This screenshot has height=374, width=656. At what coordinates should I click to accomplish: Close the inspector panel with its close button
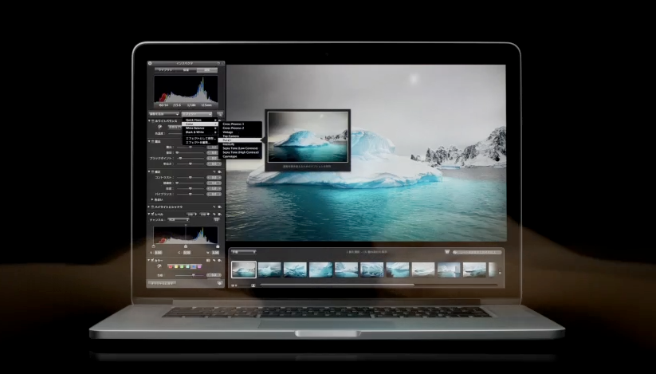(x=150, y=63)
